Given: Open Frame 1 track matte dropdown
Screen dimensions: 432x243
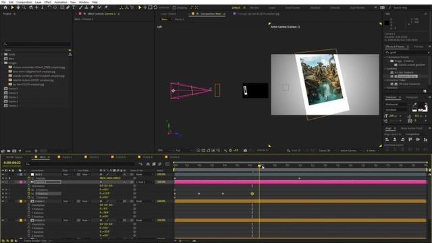Looking at the screenshot, I should (86, 201).
